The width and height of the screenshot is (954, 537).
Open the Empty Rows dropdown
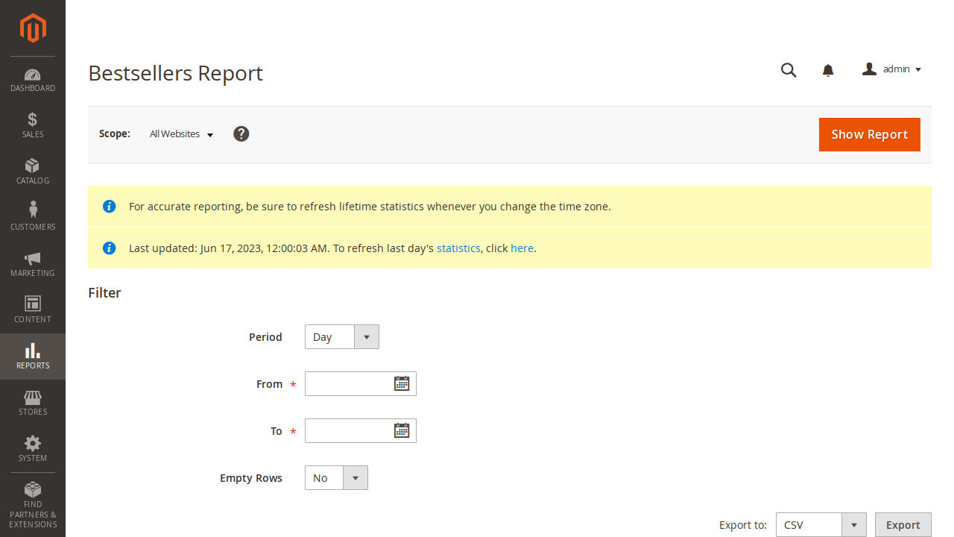(336, 478)
